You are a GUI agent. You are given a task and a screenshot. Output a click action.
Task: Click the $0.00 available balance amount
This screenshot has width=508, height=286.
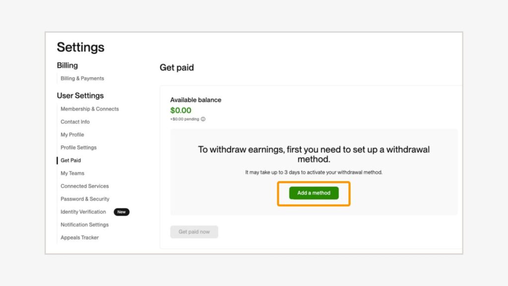point(181,110)
